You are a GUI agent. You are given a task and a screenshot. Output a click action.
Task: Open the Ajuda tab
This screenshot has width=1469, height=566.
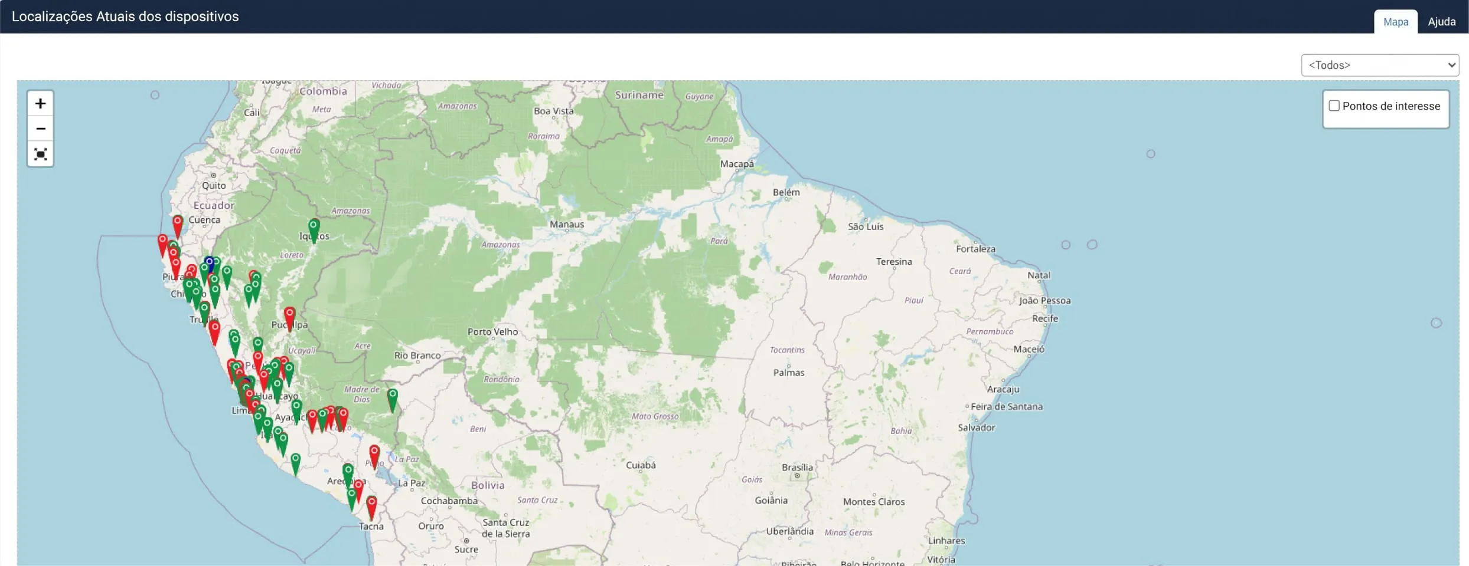coord(1442,22)
